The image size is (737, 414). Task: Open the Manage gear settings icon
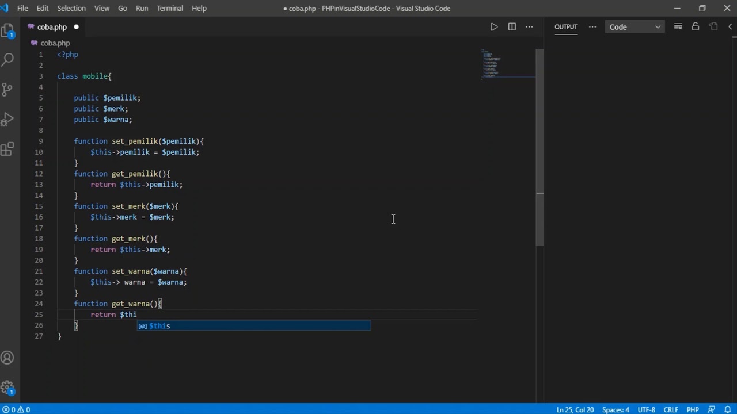(x=7, y=387)
